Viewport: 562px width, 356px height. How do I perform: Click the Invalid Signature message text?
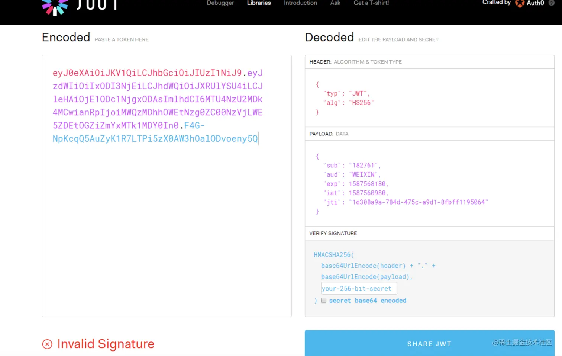[x=106, y=344]
